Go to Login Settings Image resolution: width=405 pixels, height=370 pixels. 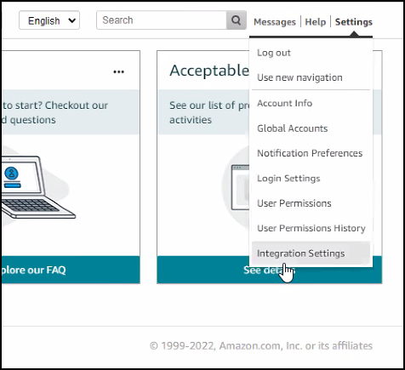288,179
